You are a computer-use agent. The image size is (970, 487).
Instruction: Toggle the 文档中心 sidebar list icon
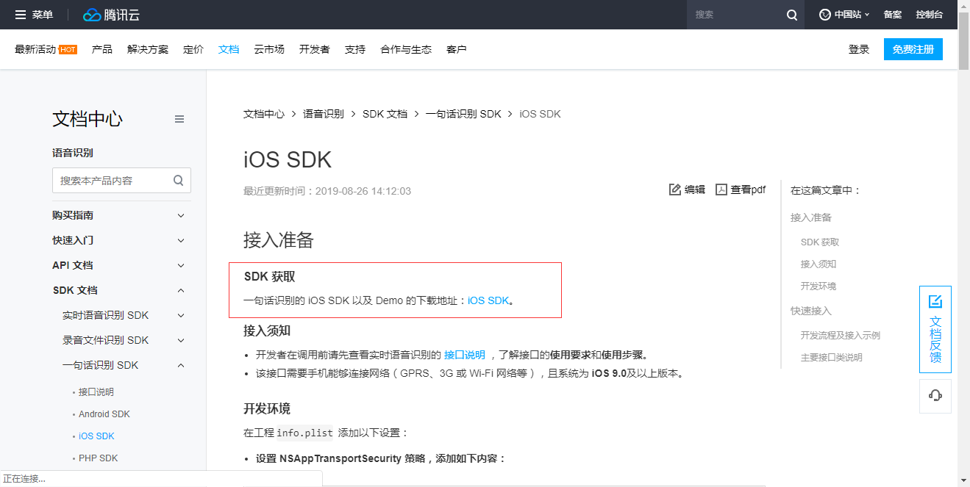click(179, 119)
